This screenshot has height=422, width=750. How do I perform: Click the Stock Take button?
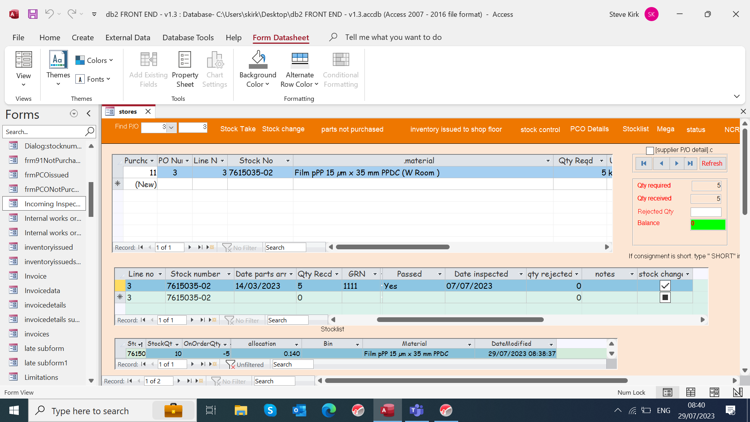[238, 129]
